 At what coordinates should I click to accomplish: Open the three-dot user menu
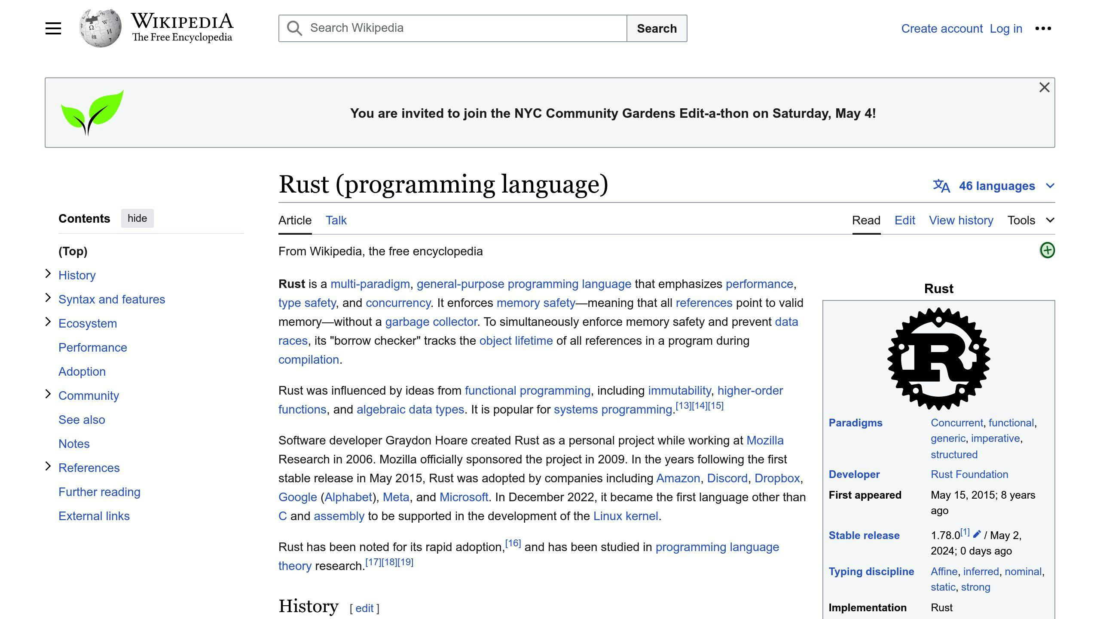(x=1043, y=28)
